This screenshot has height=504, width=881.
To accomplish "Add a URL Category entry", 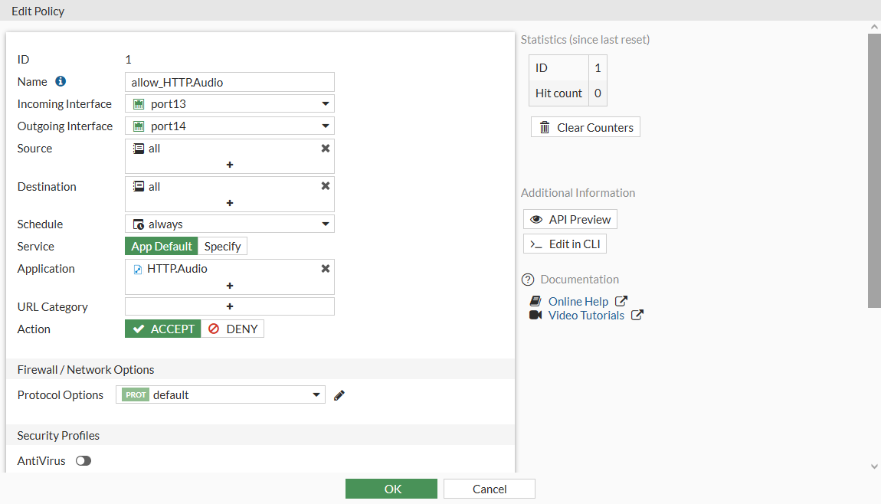I will tap(230, 306).
